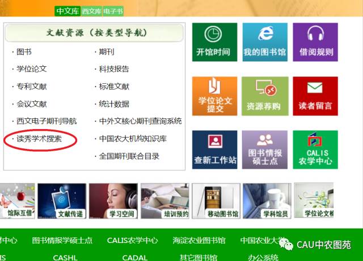Open the 借阅规则 headphone tile
363x261 pixels.
click(315, 42)
